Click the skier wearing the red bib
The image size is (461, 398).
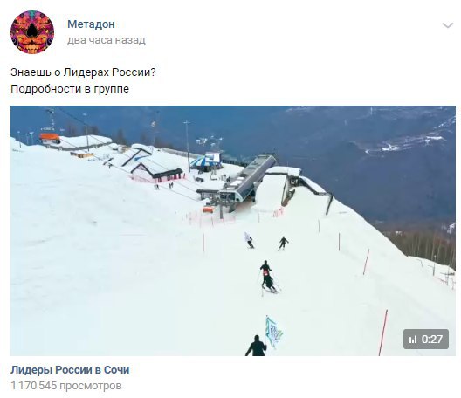click(x=267, y=277)
